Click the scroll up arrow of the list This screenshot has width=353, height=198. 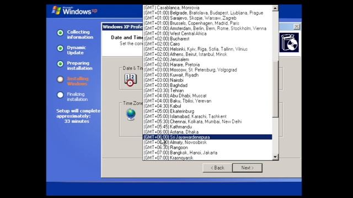pyautogui.click(x=275, y=8)
